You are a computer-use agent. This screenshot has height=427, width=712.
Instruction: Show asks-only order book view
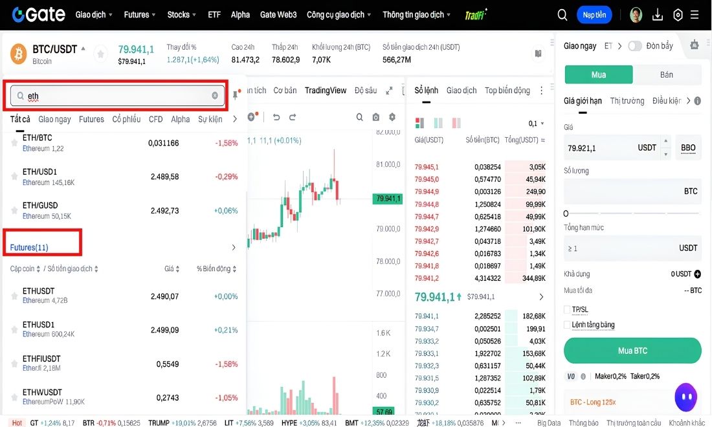click(x=456, y=123)
